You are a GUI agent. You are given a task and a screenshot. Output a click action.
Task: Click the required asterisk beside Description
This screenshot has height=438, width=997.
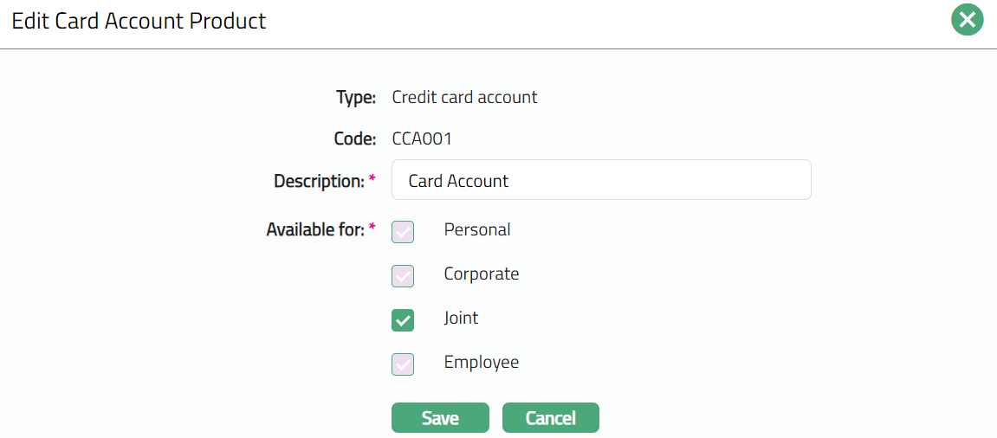372,179
